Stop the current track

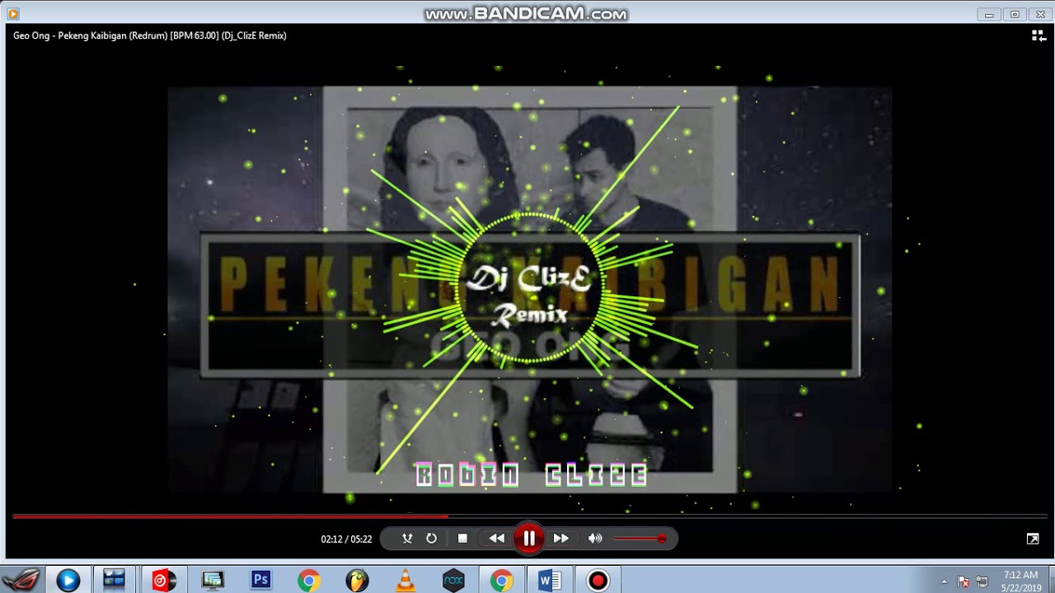tap(462, 539)
